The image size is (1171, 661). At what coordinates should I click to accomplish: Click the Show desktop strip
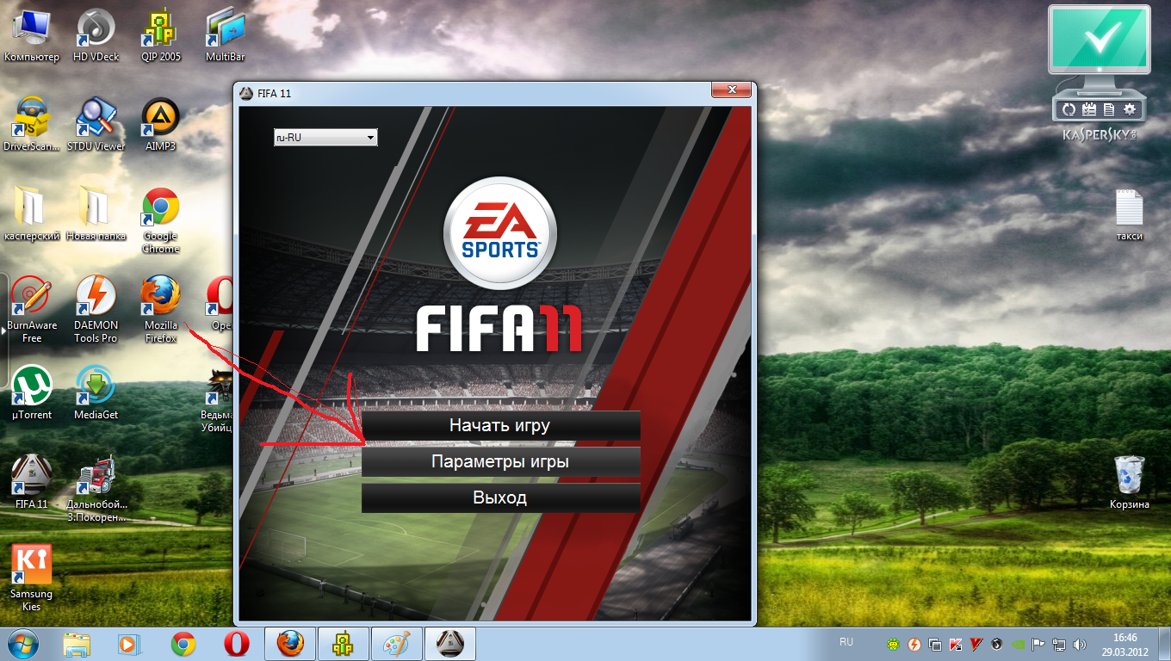tap(1164, 644)
